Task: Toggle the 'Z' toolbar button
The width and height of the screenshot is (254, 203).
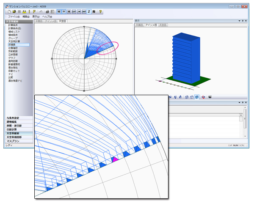Action: click(89, 12)
